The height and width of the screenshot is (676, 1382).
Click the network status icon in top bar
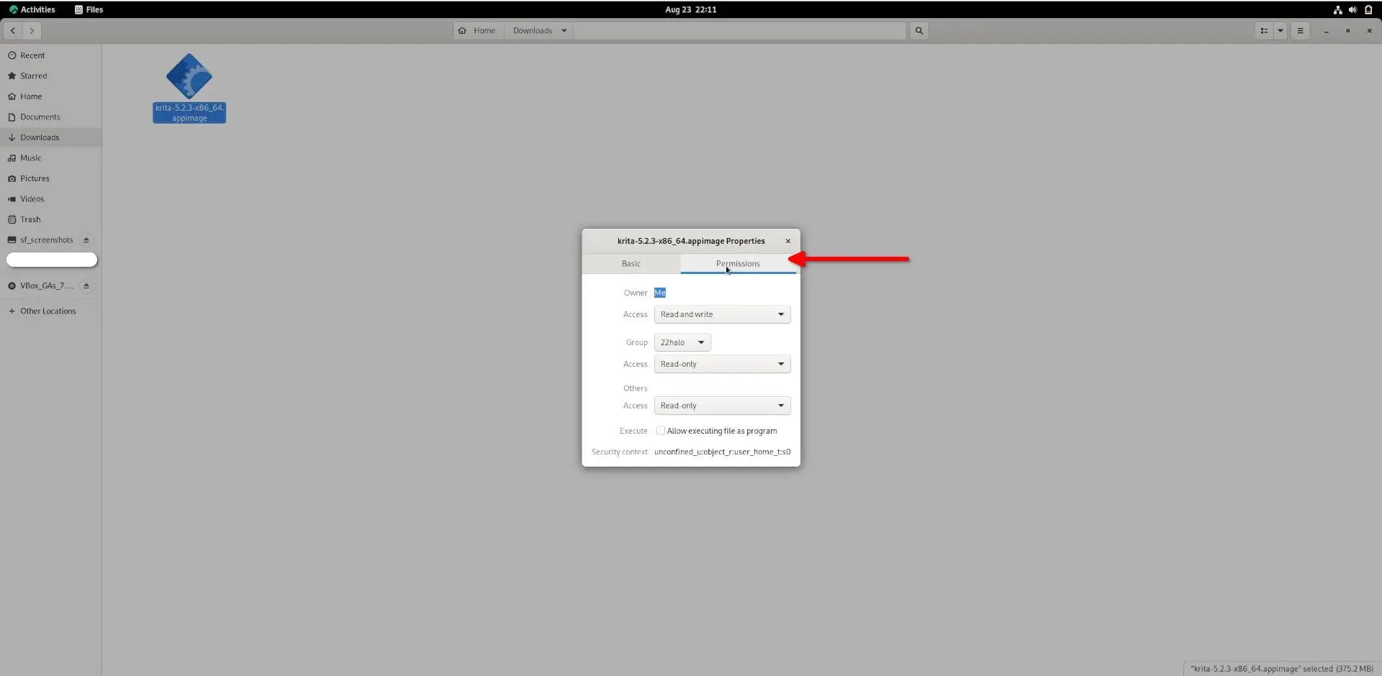pos(1337,9)
